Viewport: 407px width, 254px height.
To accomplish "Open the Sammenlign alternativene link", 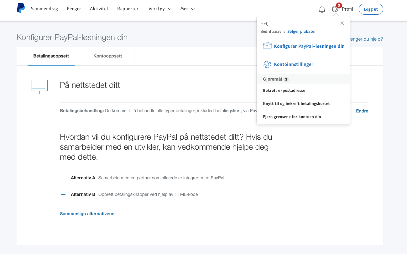I will pyautogui.click(x=87, y=214).
